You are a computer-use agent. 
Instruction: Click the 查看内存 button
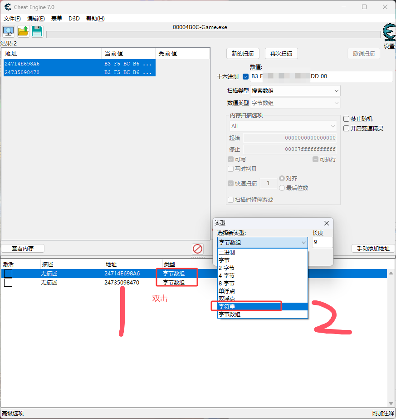(x=23, y=249)
